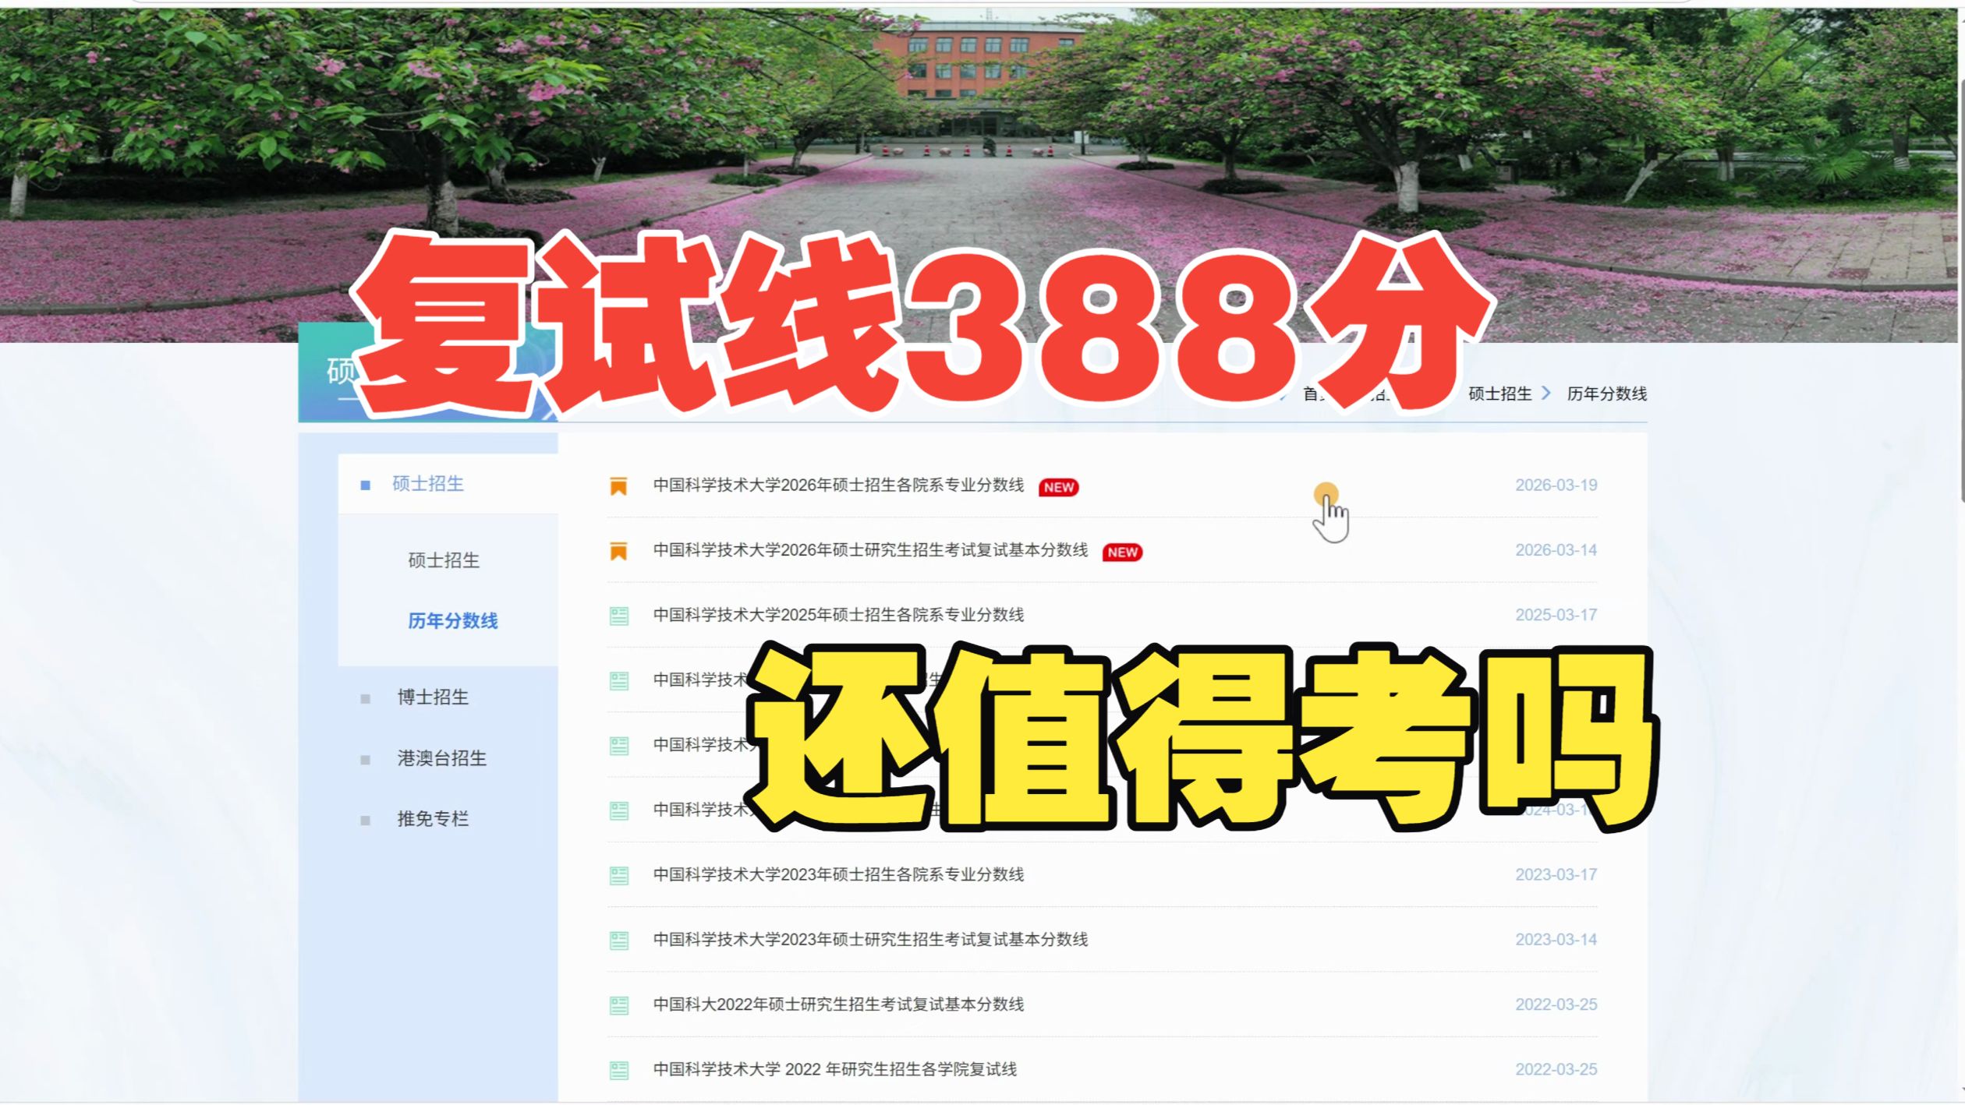
Task: Click date 2023-03-17
Action: (1556, 874)
